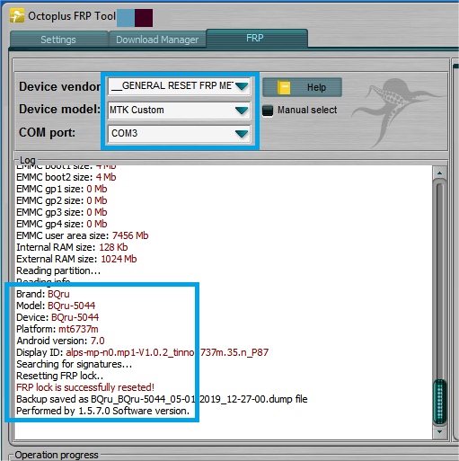Click the GENERAL RESET FRP vendor field
This screenshot has height=461, width=459.
179,86
